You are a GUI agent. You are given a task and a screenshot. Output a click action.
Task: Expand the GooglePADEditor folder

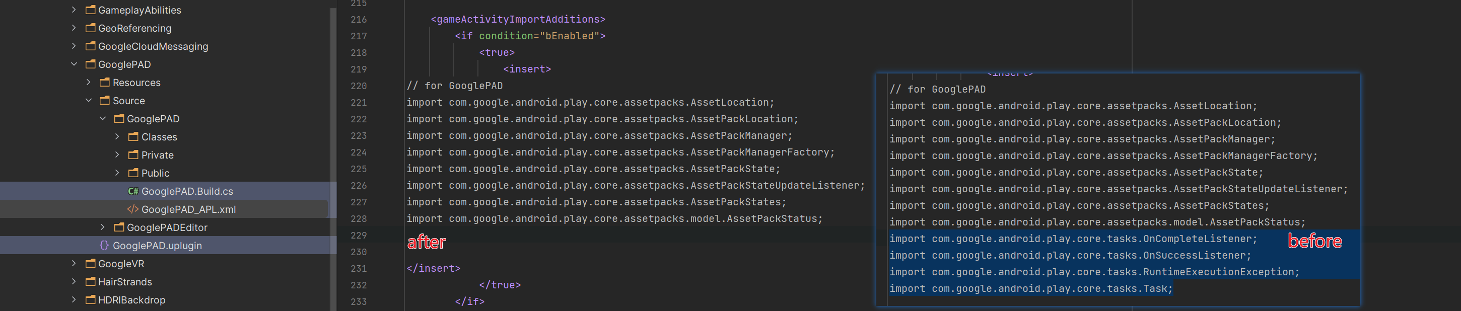click(103, 227)
